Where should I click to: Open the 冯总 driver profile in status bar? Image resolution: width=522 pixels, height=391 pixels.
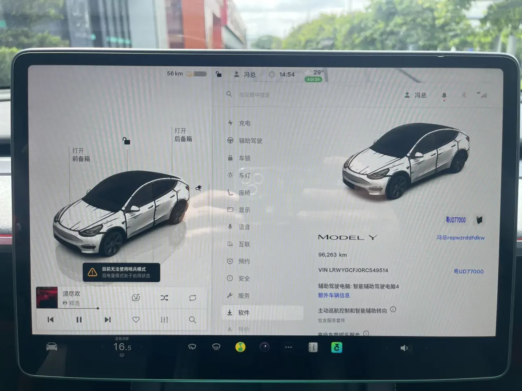pos(245,75)
